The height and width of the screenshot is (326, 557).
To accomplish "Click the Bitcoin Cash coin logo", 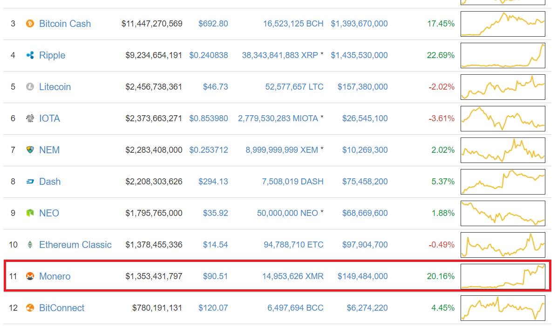I will [30, 24].
